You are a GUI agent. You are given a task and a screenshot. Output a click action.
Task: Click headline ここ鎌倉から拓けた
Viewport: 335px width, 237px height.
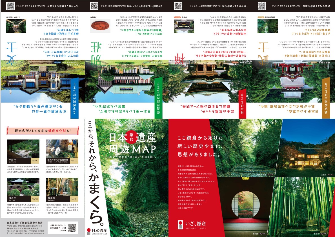[x=200, y=138]
